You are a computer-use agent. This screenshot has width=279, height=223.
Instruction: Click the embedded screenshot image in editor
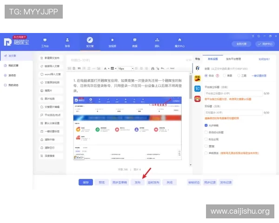click(x=127, y=128)
